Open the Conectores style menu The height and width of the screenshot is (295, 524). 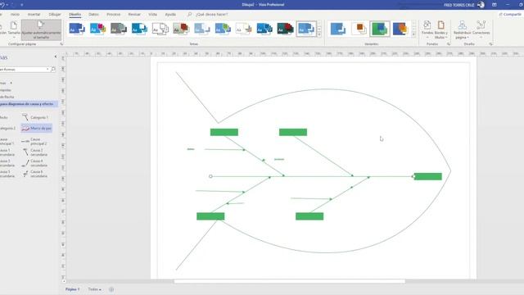[x=481, y=29]
